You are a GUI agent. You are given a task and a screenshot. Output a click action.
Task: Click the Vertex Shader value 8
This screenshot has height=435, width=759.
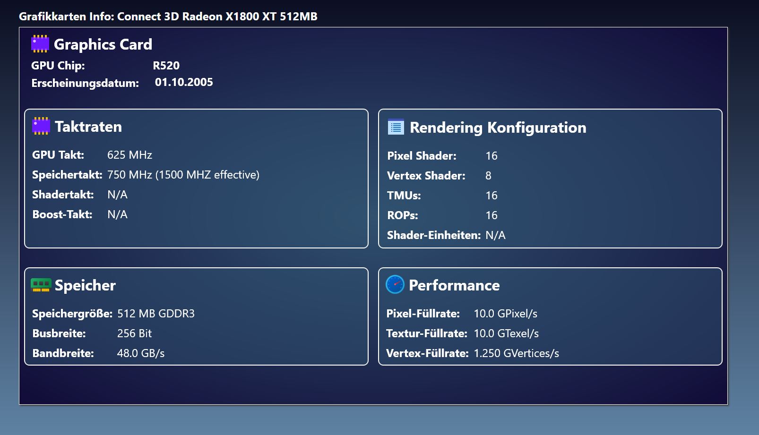pos(488,176)
